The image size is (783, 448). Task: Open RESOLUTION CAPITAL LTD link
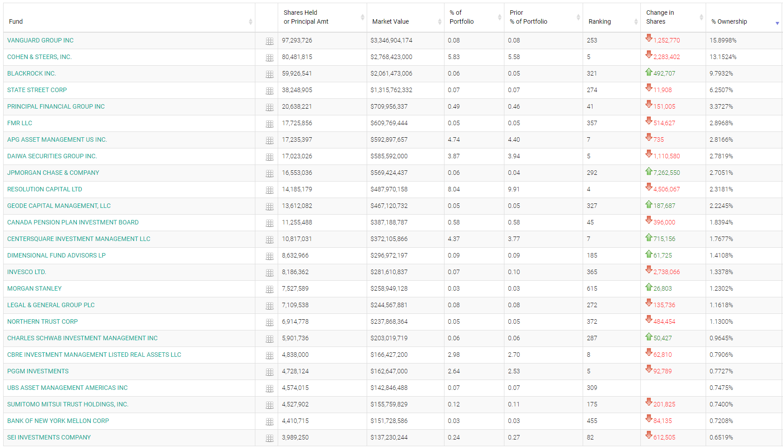point(45,189)
